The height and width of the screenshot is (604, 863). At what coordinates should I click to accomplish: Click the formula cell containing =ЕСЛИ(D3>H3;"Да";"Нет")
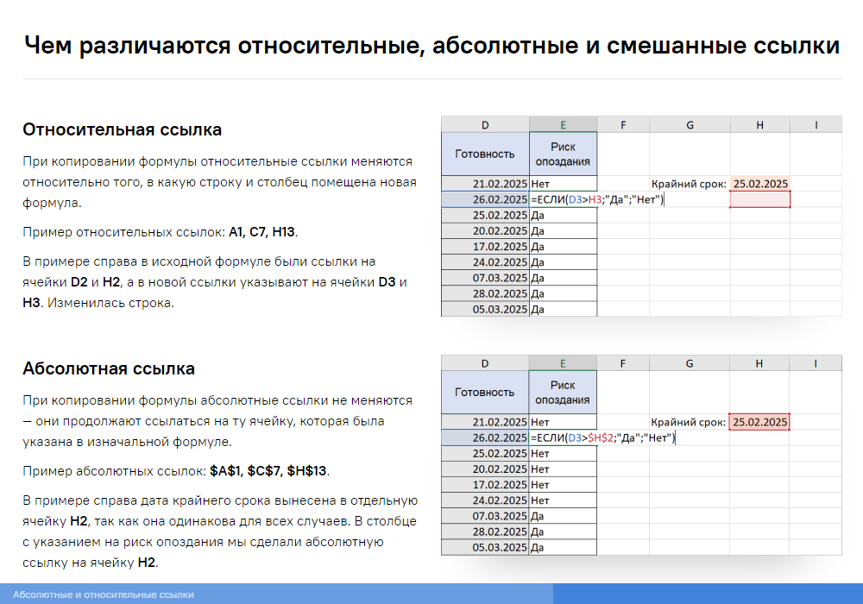click(x=597, y=199)
